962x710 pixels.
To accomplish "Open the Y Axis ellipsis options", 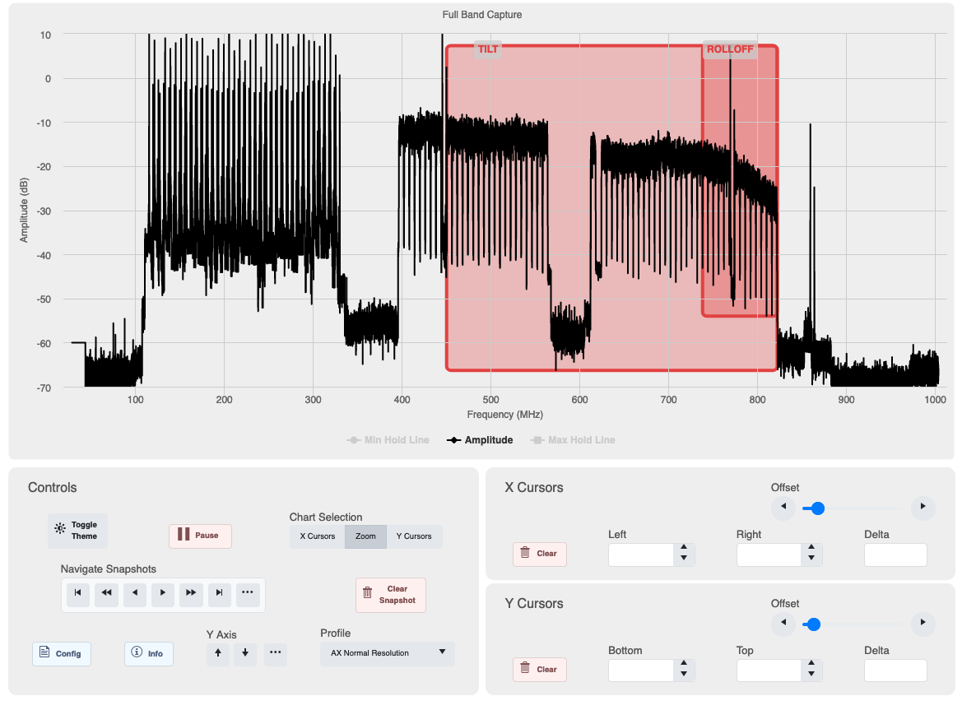I will coord(275,654).
